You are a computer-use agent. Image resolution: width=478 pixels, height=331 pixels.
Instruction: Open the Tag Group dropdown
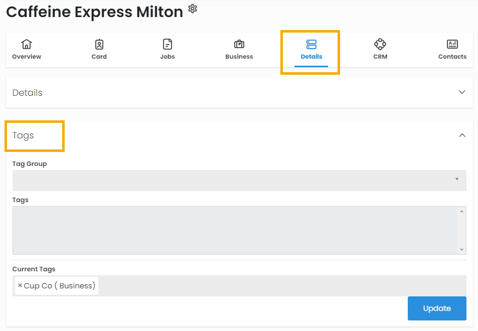[239, 180]
